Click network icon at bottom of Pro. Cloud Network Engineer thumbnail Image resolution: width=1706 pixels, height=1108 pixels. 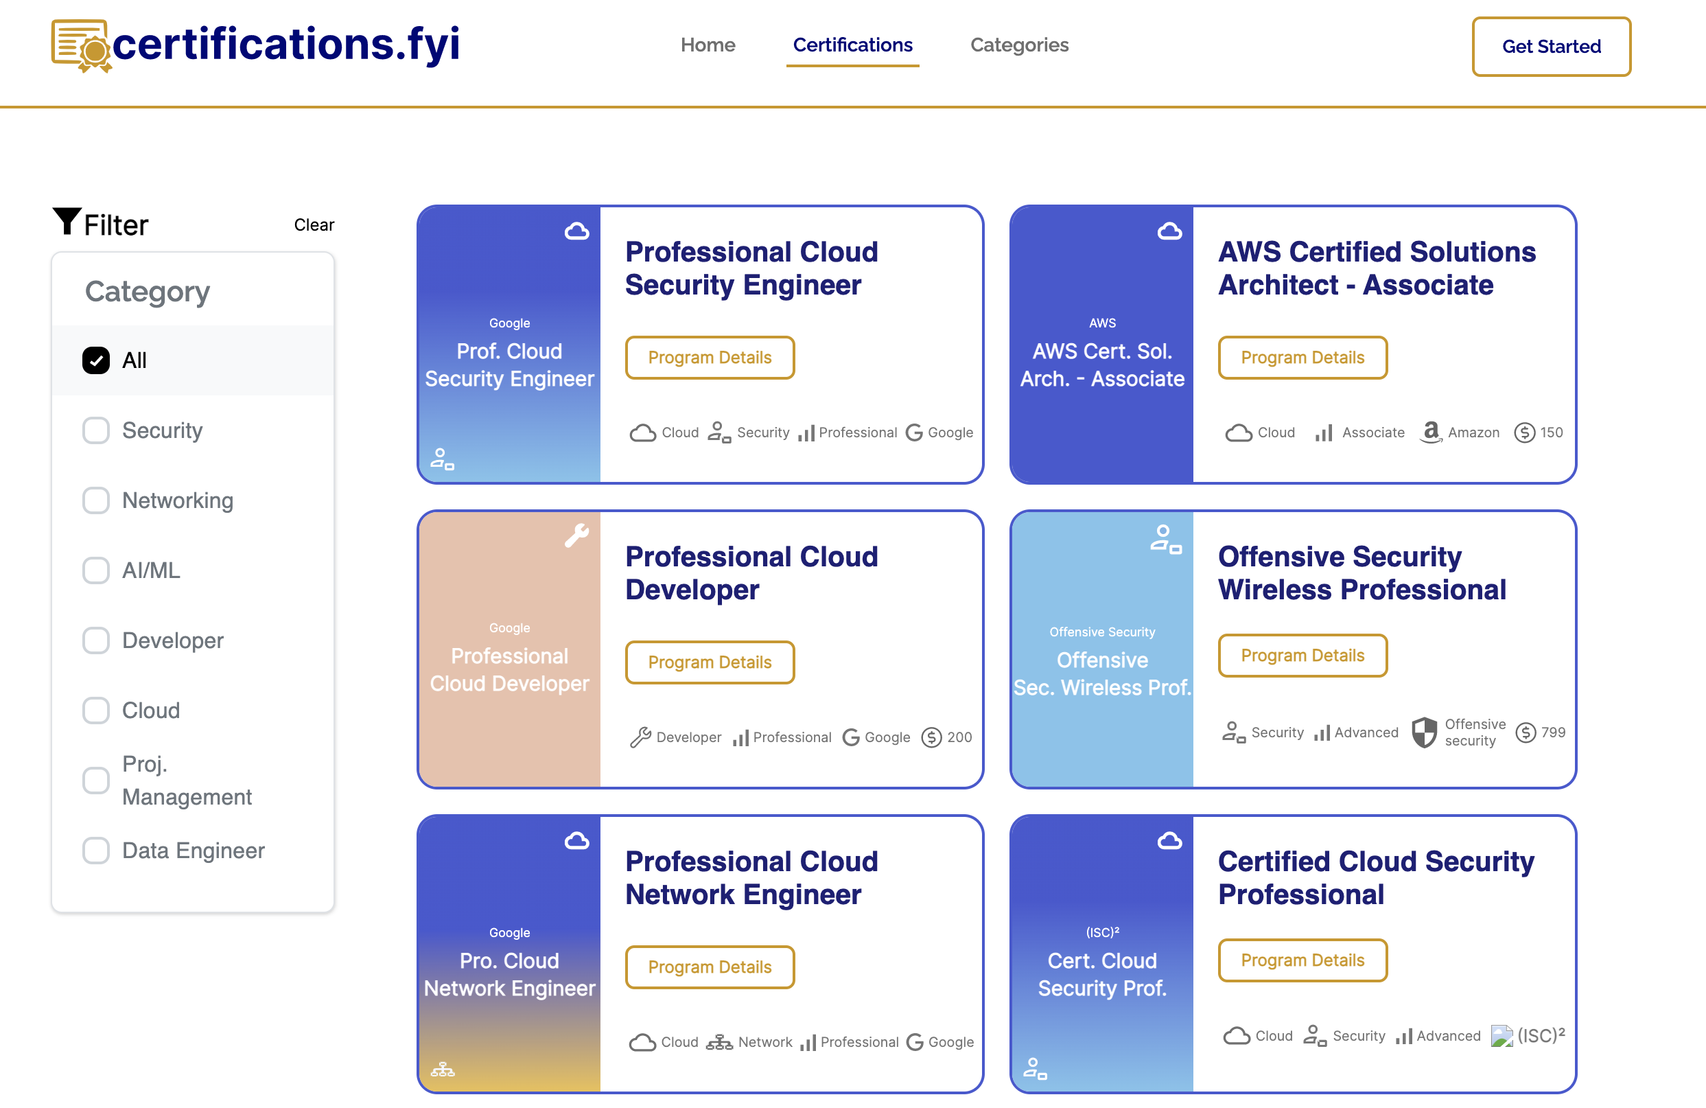442,1070
